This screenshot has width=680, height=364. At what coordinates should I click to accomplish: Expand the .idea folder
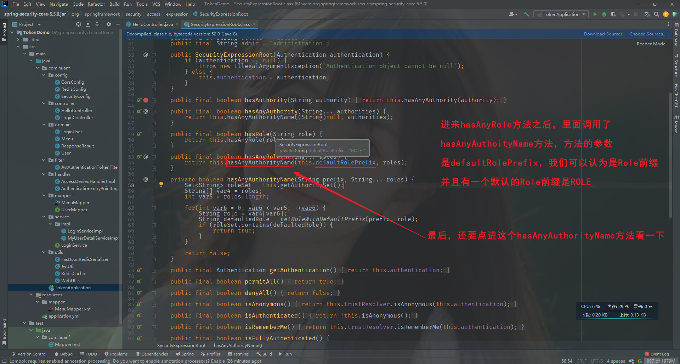click(x=18, y=40)
